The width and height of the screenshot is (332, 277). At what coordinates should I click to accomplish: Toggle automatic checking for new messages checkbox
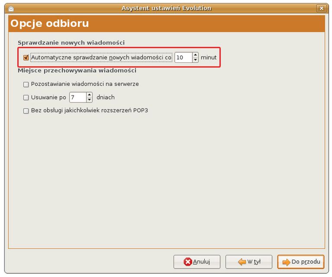click(x=26, y=58)
